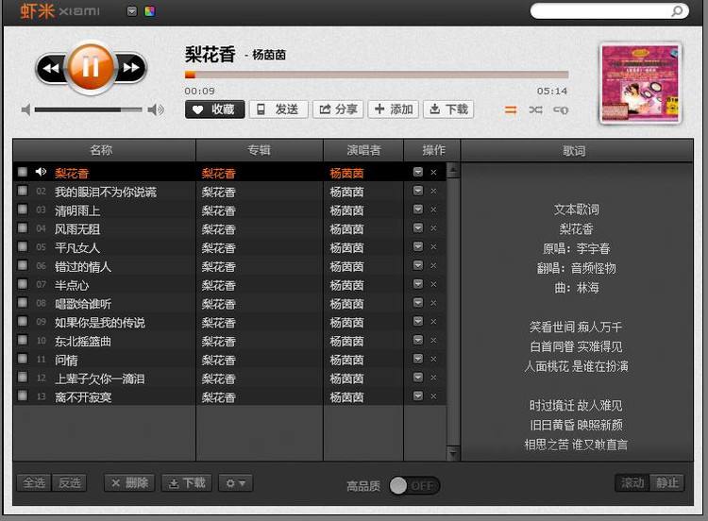This screenshot has width=708, height=521.
Task: Click playlist scrollbar down arrow
Action: (x=452, y=452)
